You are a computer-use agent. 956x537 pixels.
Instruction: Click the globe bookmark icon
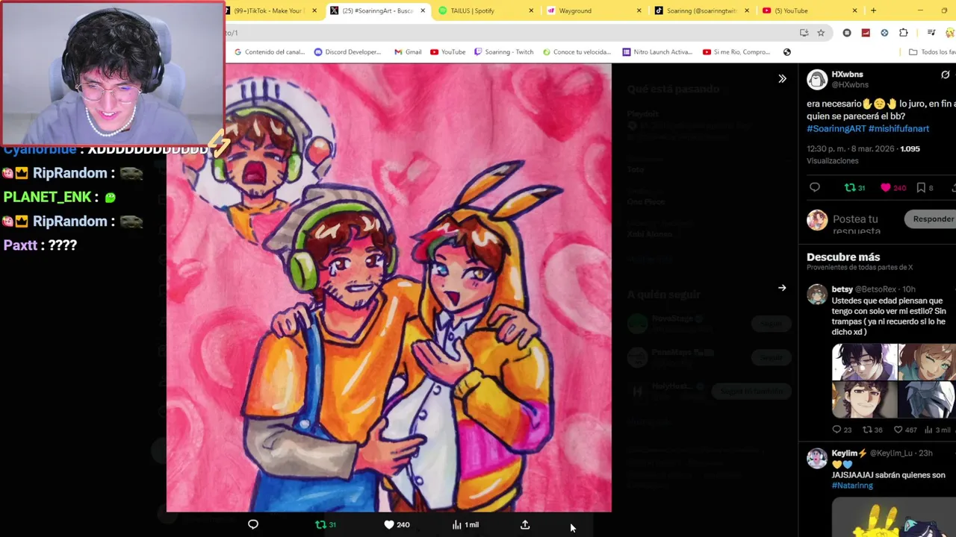click(x=786, y=52)
